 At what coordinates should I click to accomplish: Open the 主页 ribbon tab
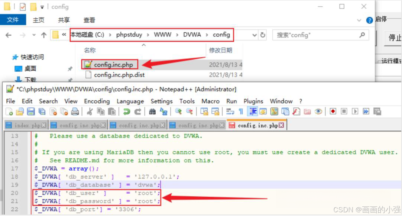pyautogui.click(x=39, y=20)
